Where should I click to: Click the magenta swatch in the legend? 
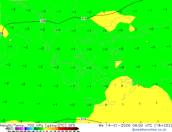(x=22, y=128)
